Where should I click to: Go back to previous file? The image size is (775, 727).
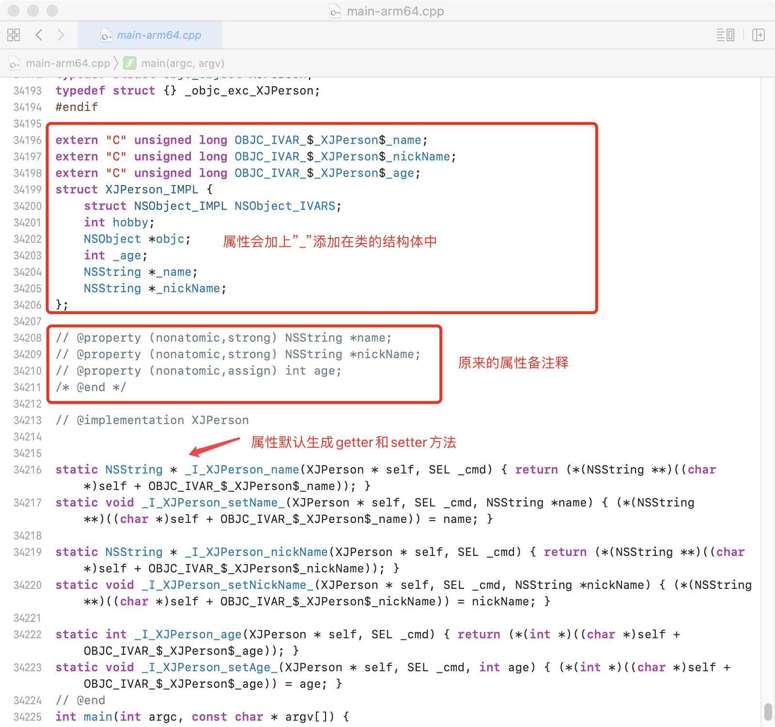[39, 35]
